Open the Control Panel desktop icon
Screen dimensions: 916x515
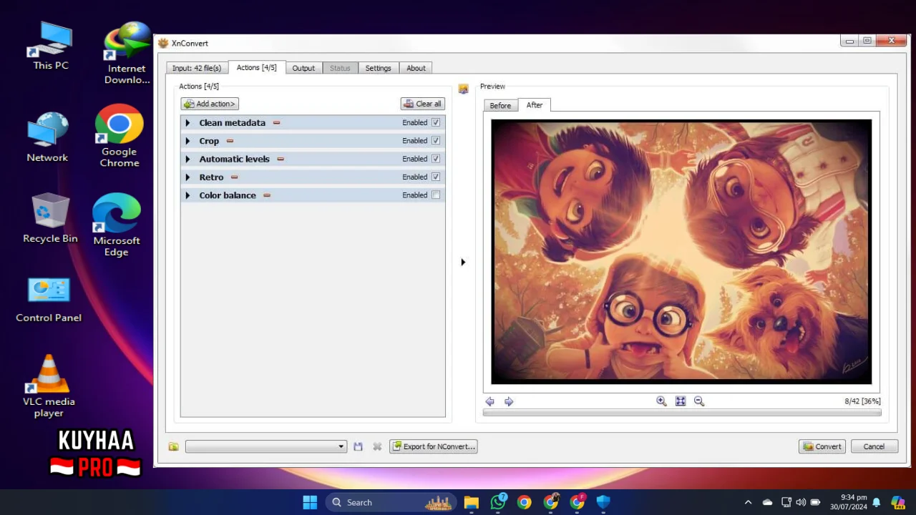(x=49, y=300)
